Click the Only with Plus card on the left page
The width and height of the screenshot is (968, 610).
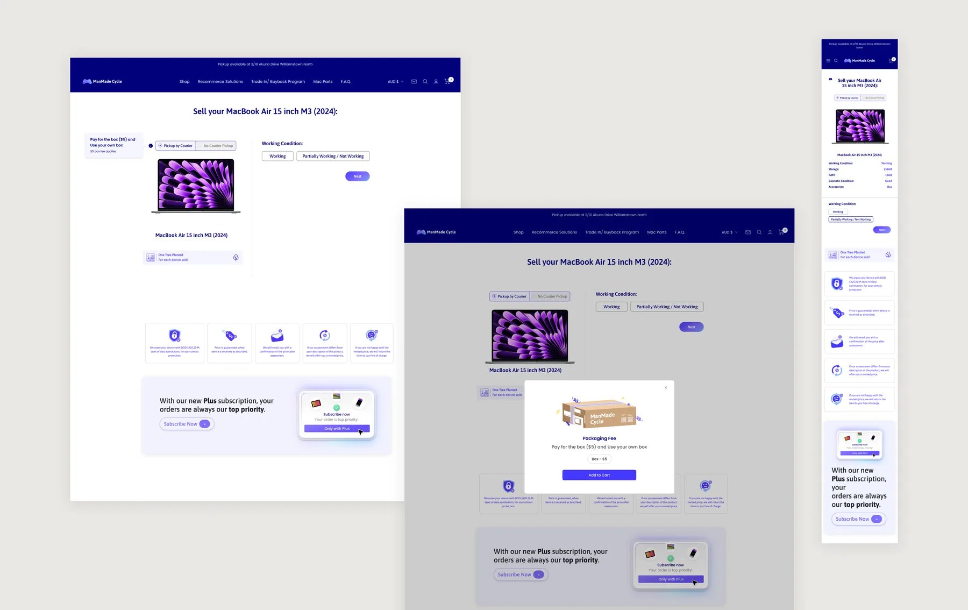coord(337,415)
